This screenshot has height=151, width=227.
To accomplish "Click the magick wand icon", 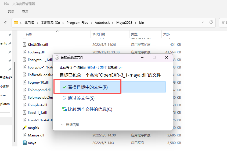I will (x=25, y=128).
